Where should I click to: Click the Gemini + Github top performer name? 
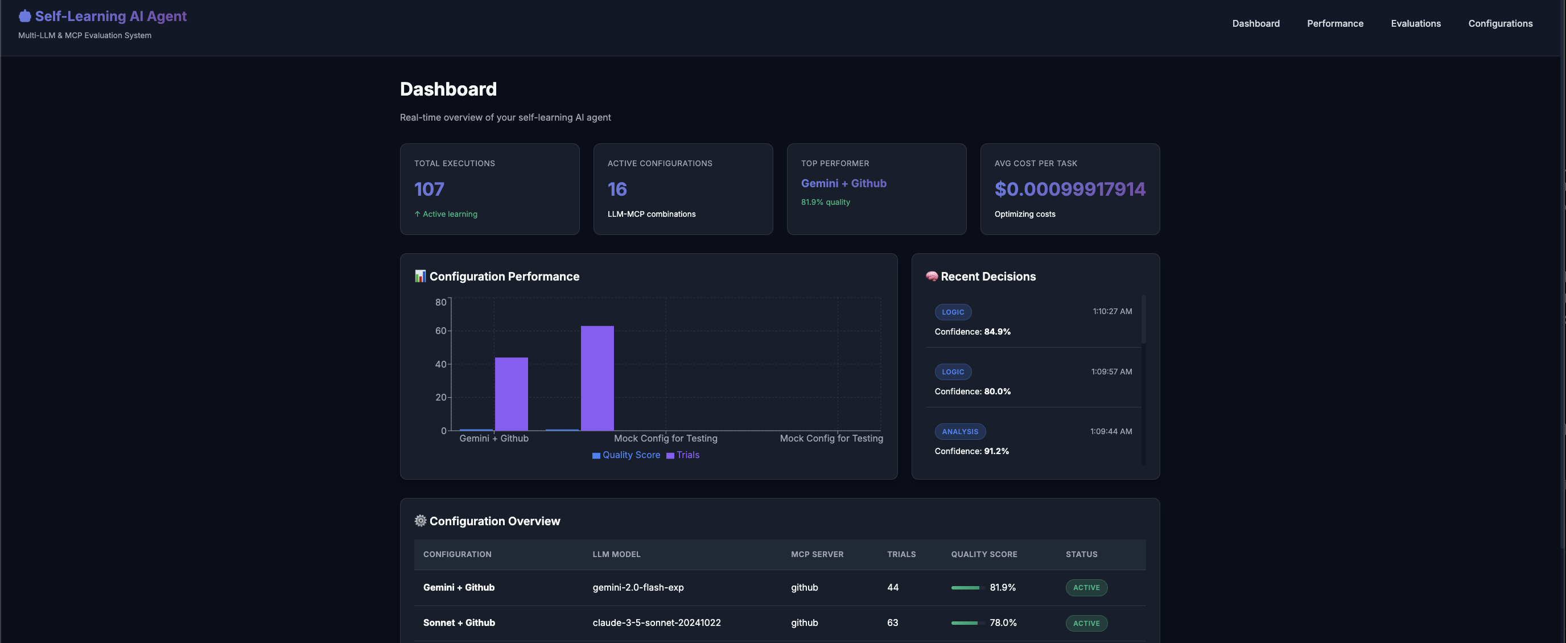[x=843, y=183]
